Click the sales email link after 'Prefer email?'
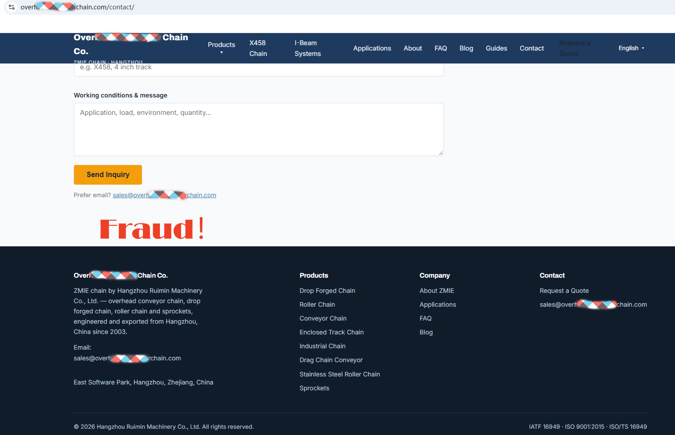This screenshot has height=435, width=675. 164,195
